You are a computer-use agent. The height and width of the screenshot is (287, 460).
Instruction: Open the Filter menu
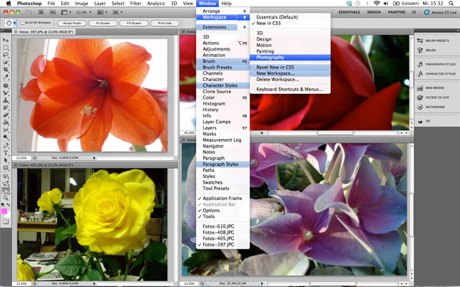tap(136, 4)
